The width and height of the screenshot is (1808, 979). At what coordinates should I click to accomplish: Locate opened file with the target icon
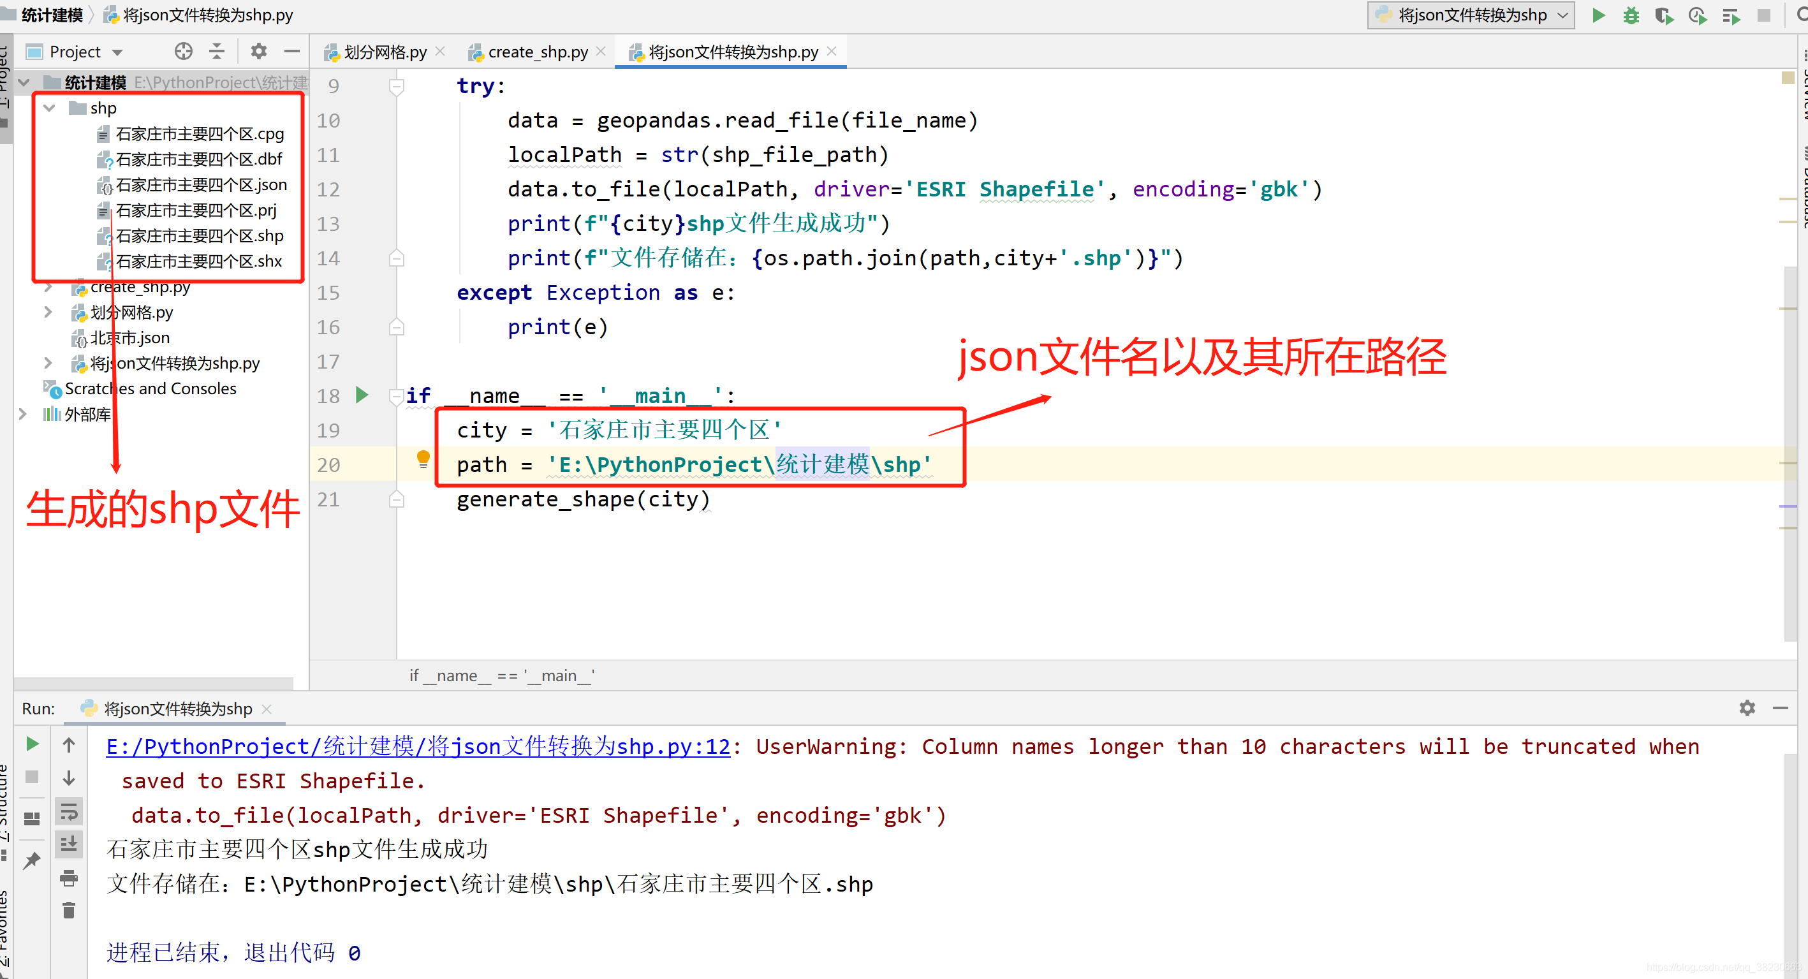tap(183, 51)
